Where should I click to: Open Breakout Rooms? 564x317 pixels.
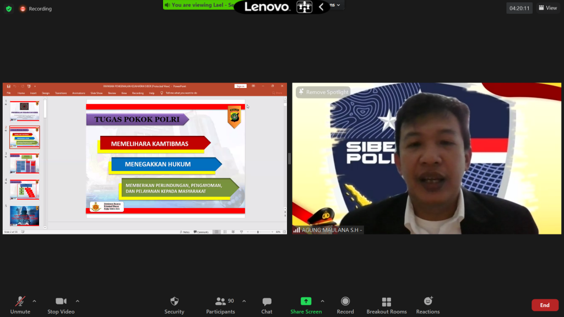point(387,302)
